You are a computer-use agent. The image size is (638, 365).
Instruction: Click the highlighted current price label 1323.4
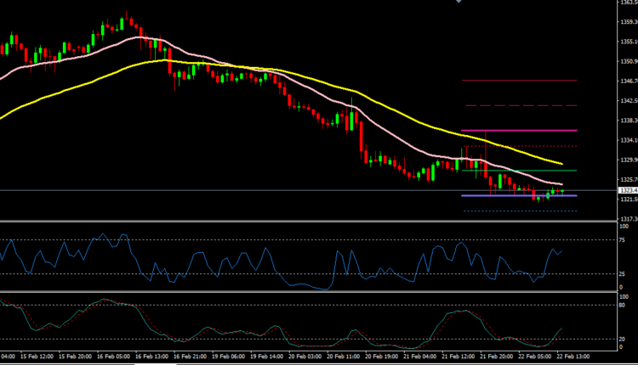(627, 190)
